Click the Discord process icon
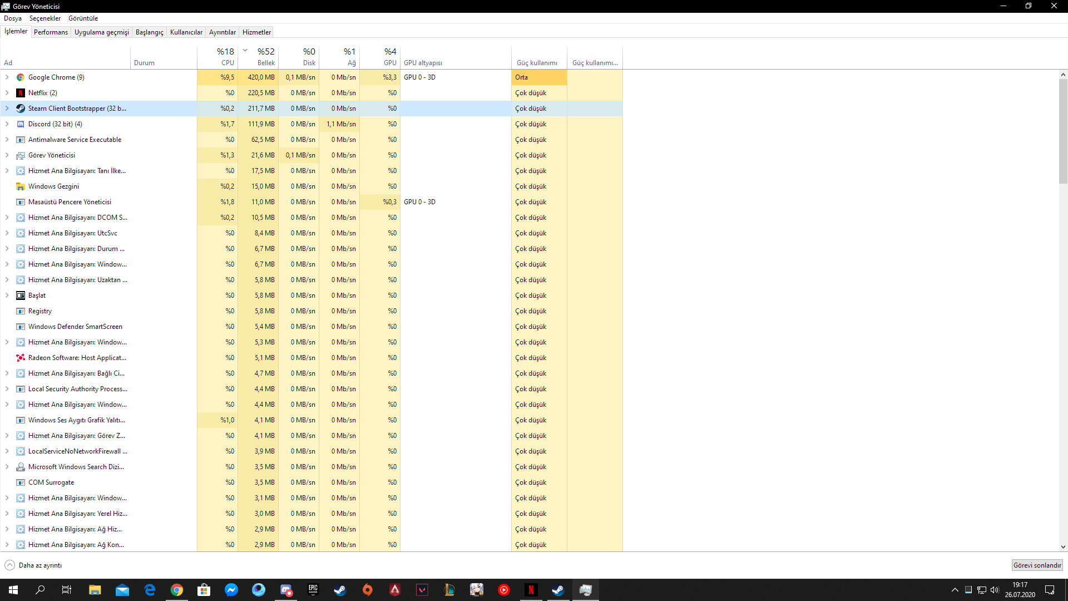The height and width of the screenshot is (601, 1068). coord(21,124)
